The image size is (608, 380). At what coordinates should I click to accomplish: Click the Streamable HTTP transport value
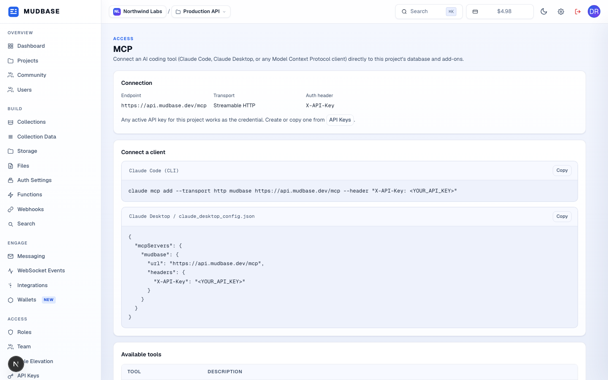tap(234, 106)
